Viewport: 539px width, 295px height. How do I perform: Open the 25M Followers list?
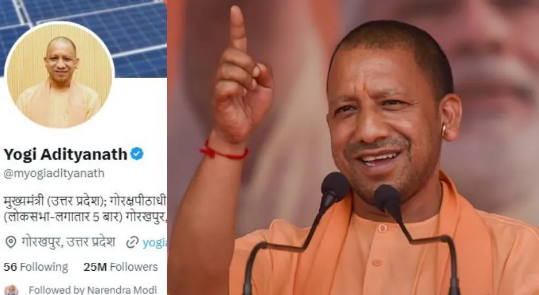click(x=121, y=267)
